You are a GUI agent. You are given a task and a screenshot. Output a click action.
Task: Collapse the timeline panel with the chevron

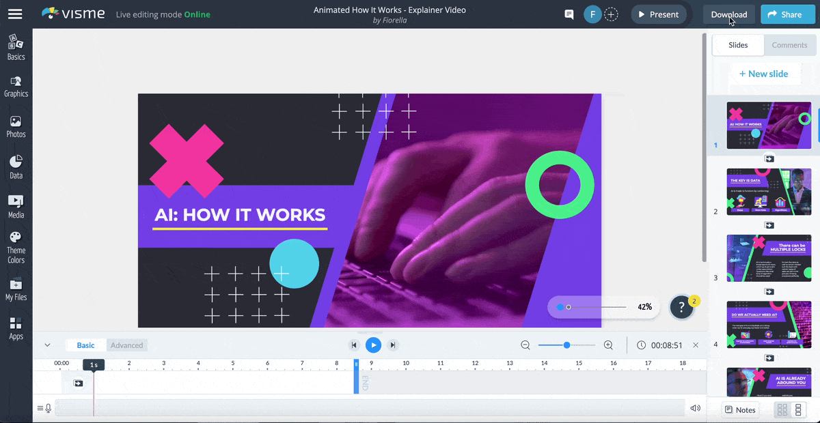[x=47, y=345]
